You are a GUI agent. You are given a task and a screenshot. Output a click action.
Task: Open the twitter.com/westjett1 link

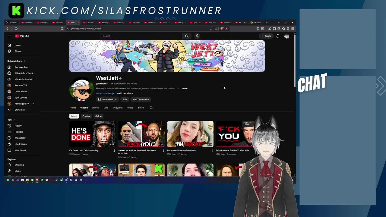[106, 93]
